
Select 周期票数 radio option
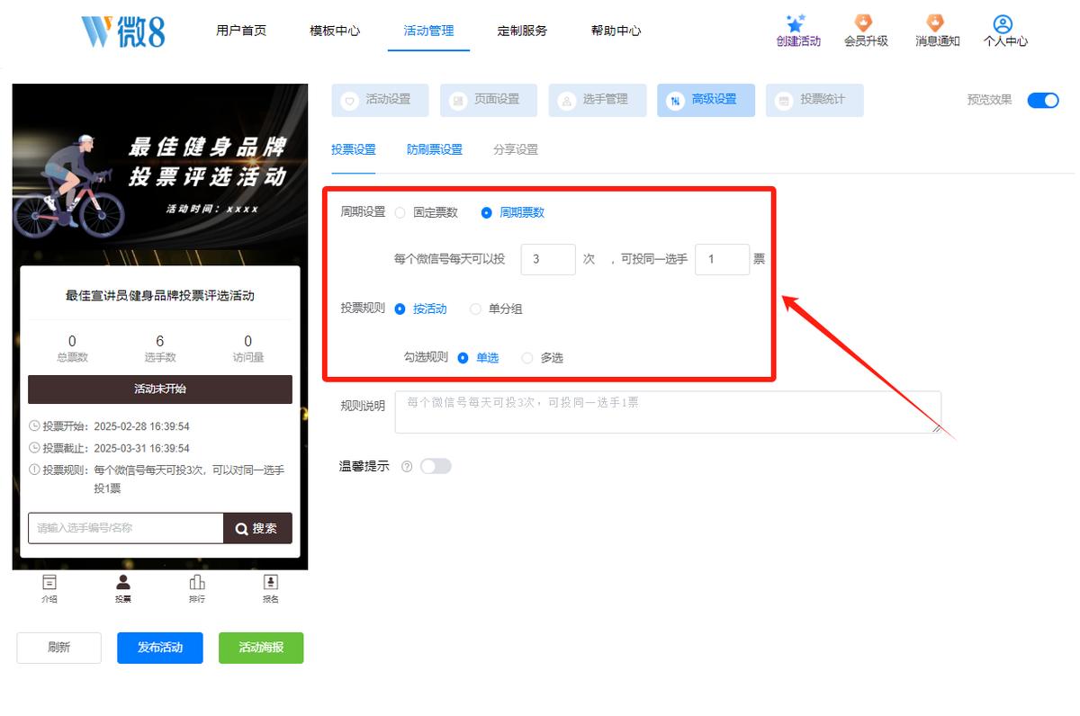coord(513,212)
